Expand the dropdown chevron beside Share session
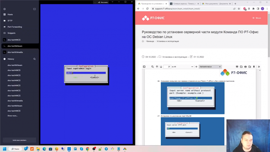This screenshot has width=270, height=152. coord(112,2)
